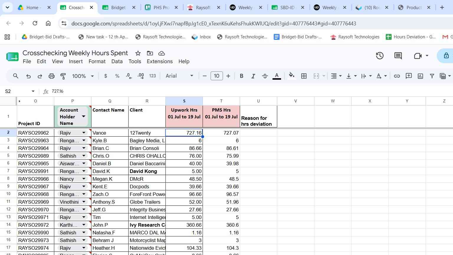Click the insert chart icon
This screenshot has width=453, height=255.
pyautogui.click(x=420, y=76)
